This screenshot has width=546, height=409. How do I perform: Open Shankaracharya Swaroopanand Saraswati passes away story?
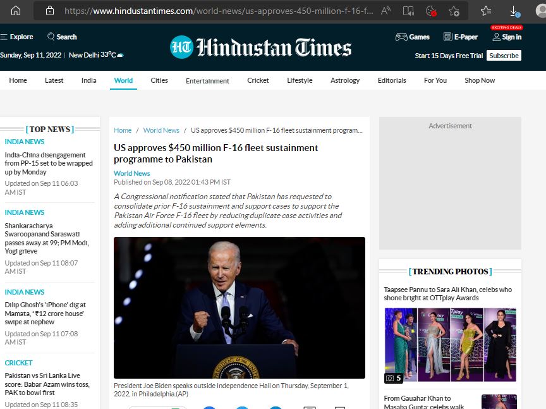pos(47,238)
